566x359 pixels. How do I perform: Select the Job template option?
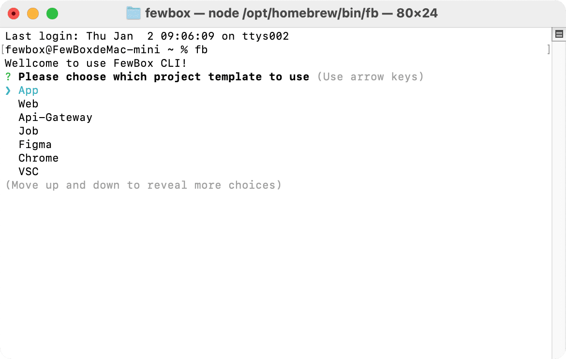tap(29, 131)
